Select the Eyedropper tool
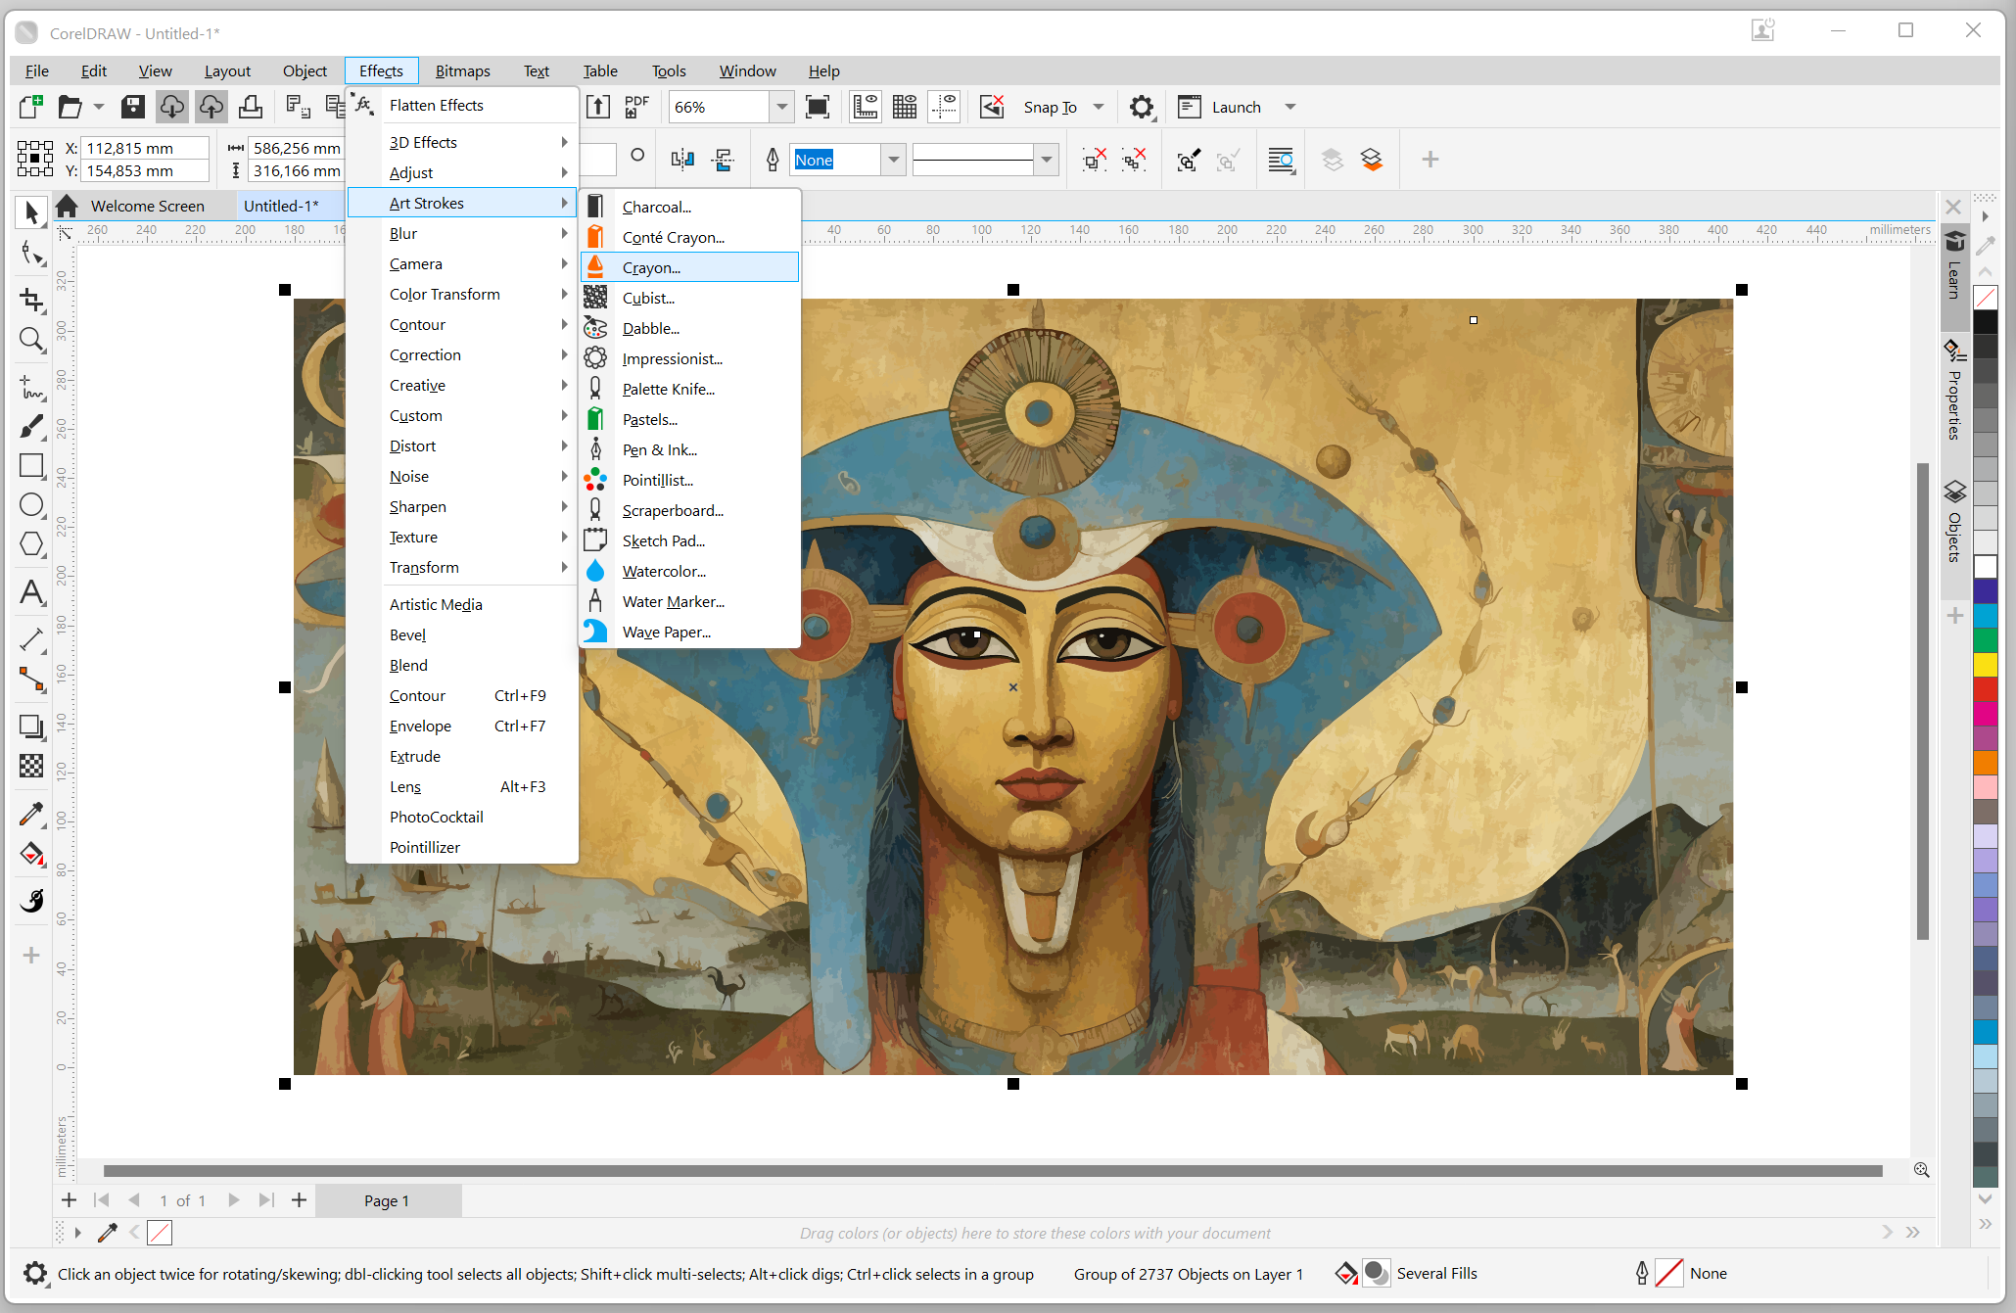This screenshot has width=2016, height=1313. (x=31, y=815)
